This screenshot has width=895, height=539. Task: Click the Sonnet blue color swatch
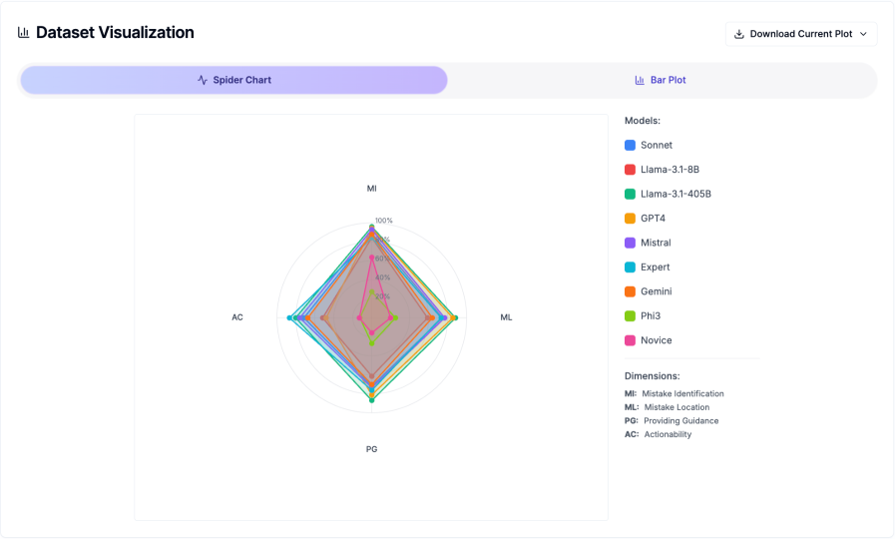pyautogui.click(x=631, y=145)
